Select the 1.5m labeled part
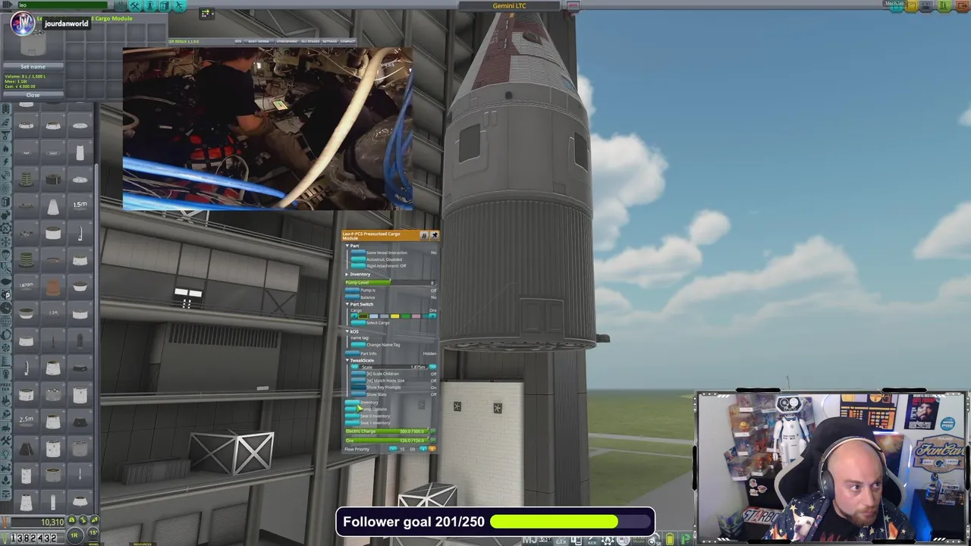The height and width of the screenshot is (546, 971). click(x=80, y=206)
